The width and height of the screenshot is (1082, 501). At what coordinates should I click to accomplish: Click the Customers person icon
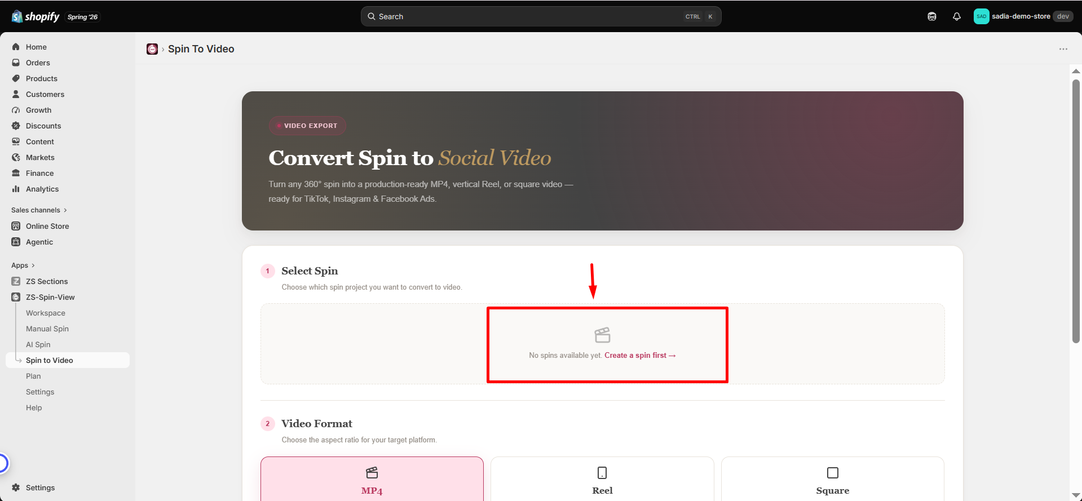[16, 94]
